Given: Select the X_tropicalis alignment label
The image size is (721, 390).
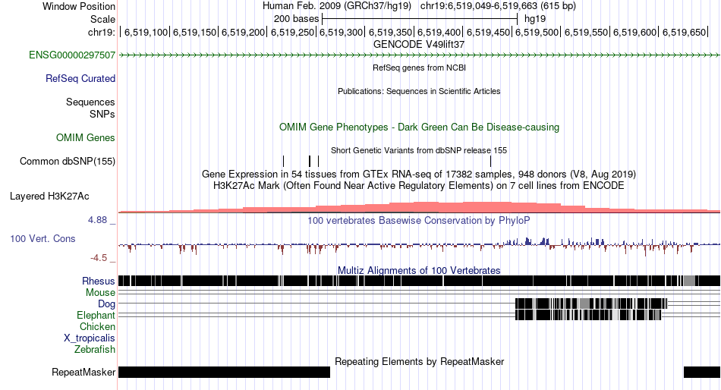Looking at the screenshot, I should click(x=90, y=338).
